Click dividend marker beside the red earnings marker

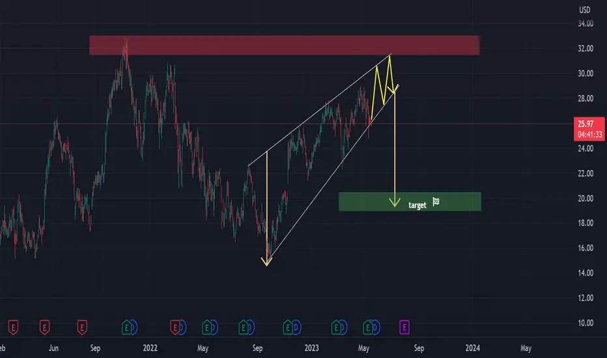tap(182, 327)
